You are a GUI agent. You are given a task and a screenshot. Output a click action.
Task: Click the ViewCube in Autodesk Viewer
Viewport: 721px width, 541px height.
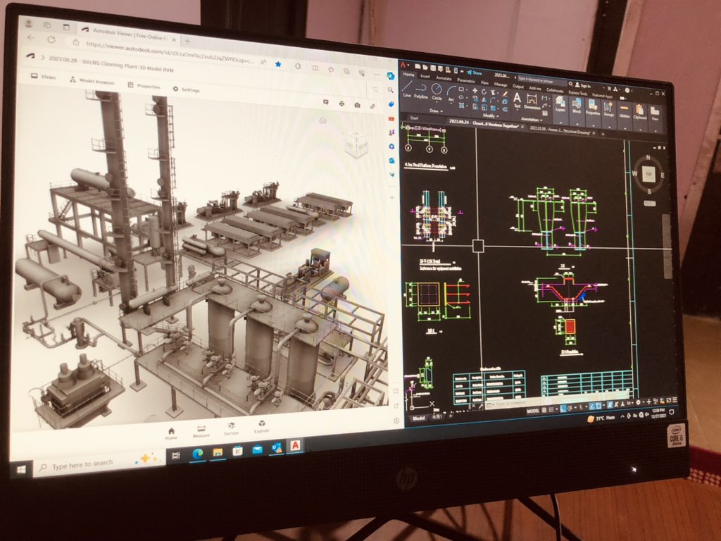click(x=356, y=145)
